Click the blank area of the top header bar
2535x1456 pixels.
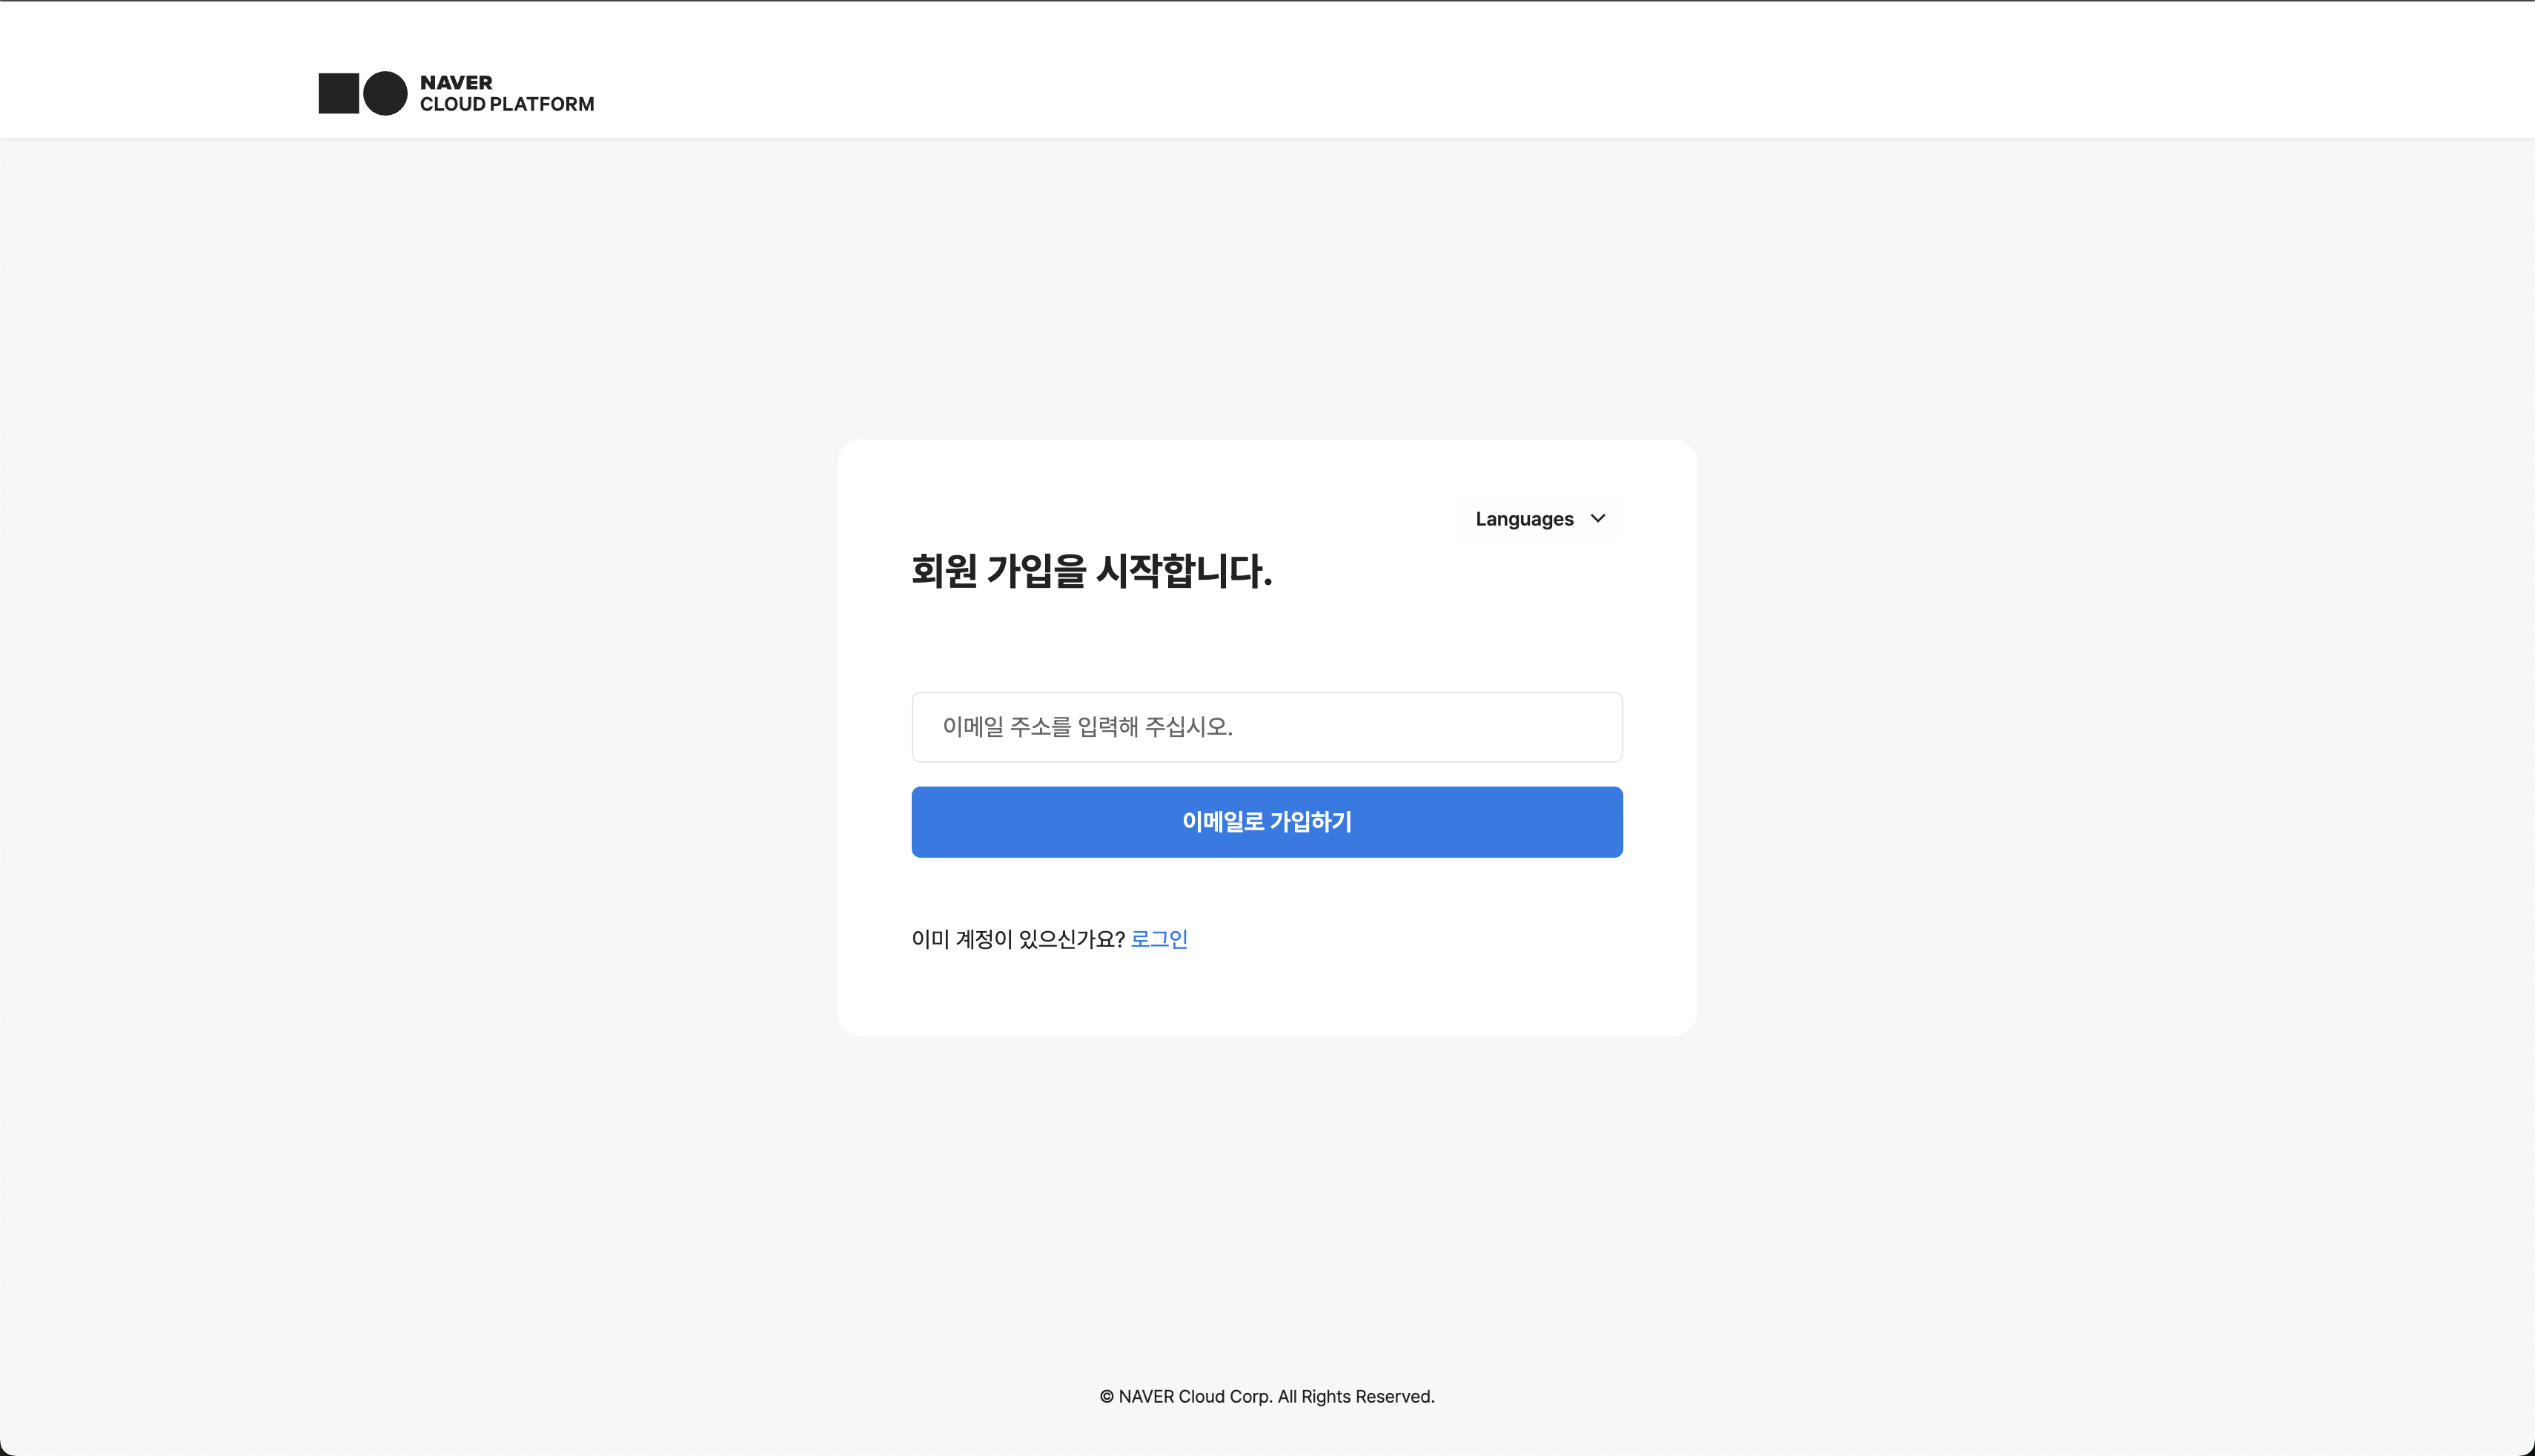(x=1500, y=70)
